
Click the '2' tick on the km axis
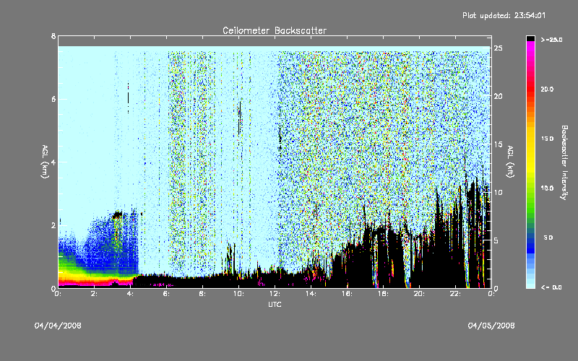click(53, 225)
